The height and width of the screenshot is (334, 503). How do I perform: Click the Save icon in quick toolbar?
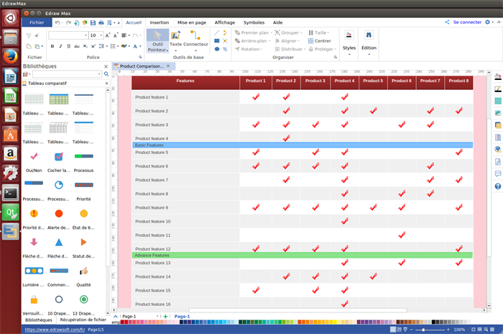(x=92, y=22)
